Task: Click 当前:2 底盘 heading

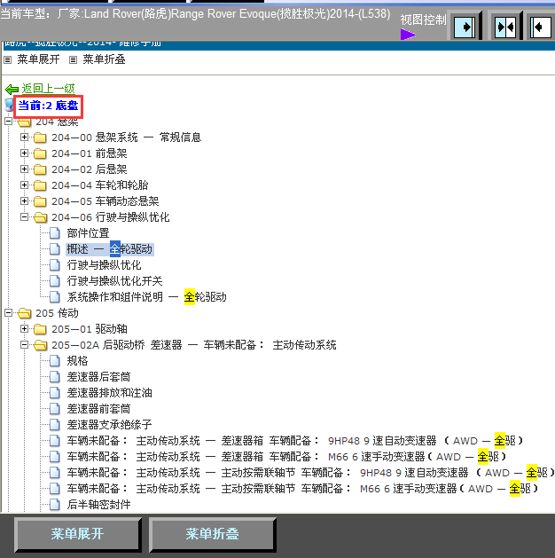Action: tap(49, 106)
